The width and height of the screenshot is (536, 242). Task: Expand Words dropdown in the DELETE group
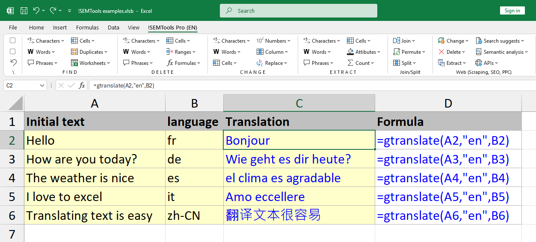coord(137,52)
